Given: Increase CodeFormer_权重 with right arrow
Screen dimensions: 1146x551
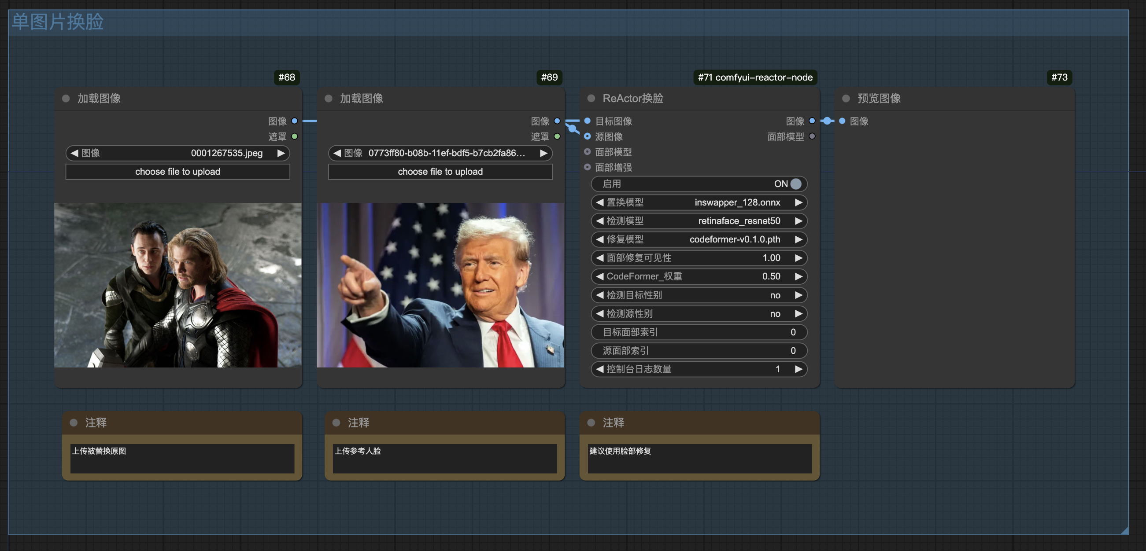Looking at the screenshot, I should click(x=799, y=276).
